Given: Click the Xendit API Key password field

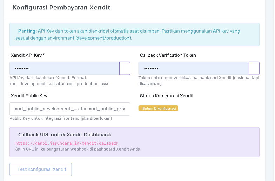Looking at the screenshot, I should pos(65,68).
